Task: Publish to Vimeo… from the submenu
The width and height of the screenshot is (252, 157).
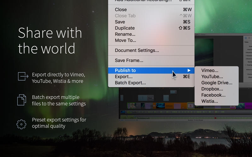Action: click(x=216, y=70)
